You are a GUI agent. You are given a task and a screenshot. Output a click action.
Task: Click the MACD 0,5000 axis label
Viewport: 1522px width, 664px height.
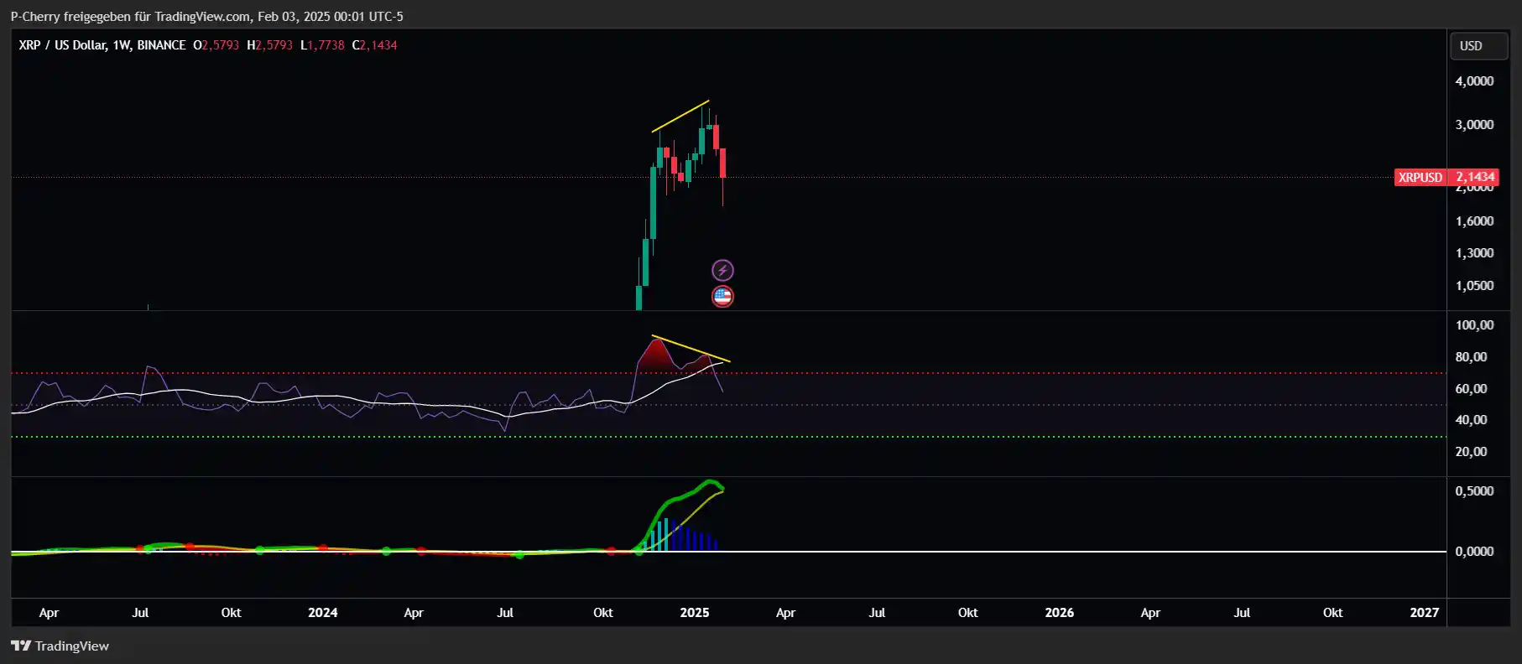1474,491
